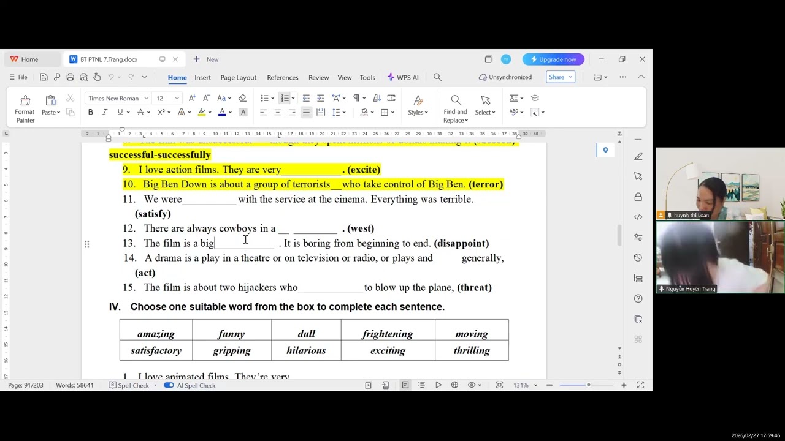Expand line spacing dropdown

click(x=344, y=112)
